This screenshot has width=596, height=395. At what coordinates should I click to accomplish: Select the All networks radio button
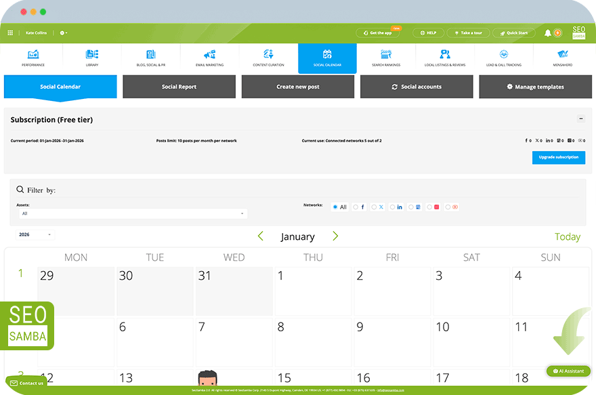[335, 207]
